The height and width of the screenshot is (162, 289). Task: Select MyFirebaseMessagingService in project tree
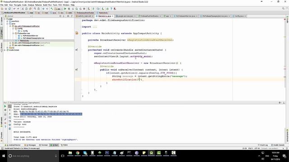coord(33,38)
